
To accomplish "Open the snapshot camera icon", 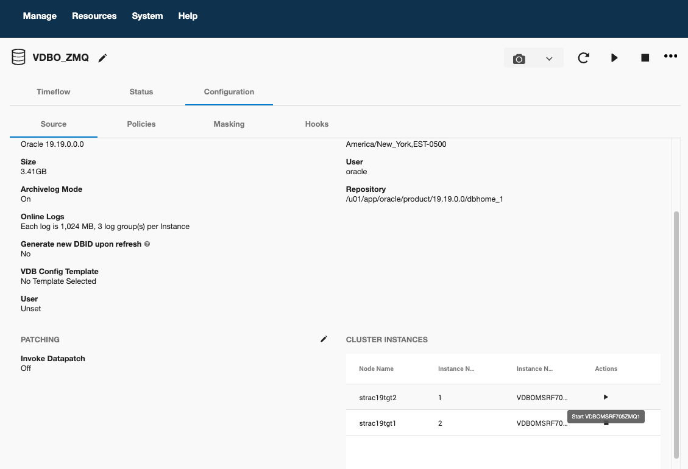I will tap(519, 58).
